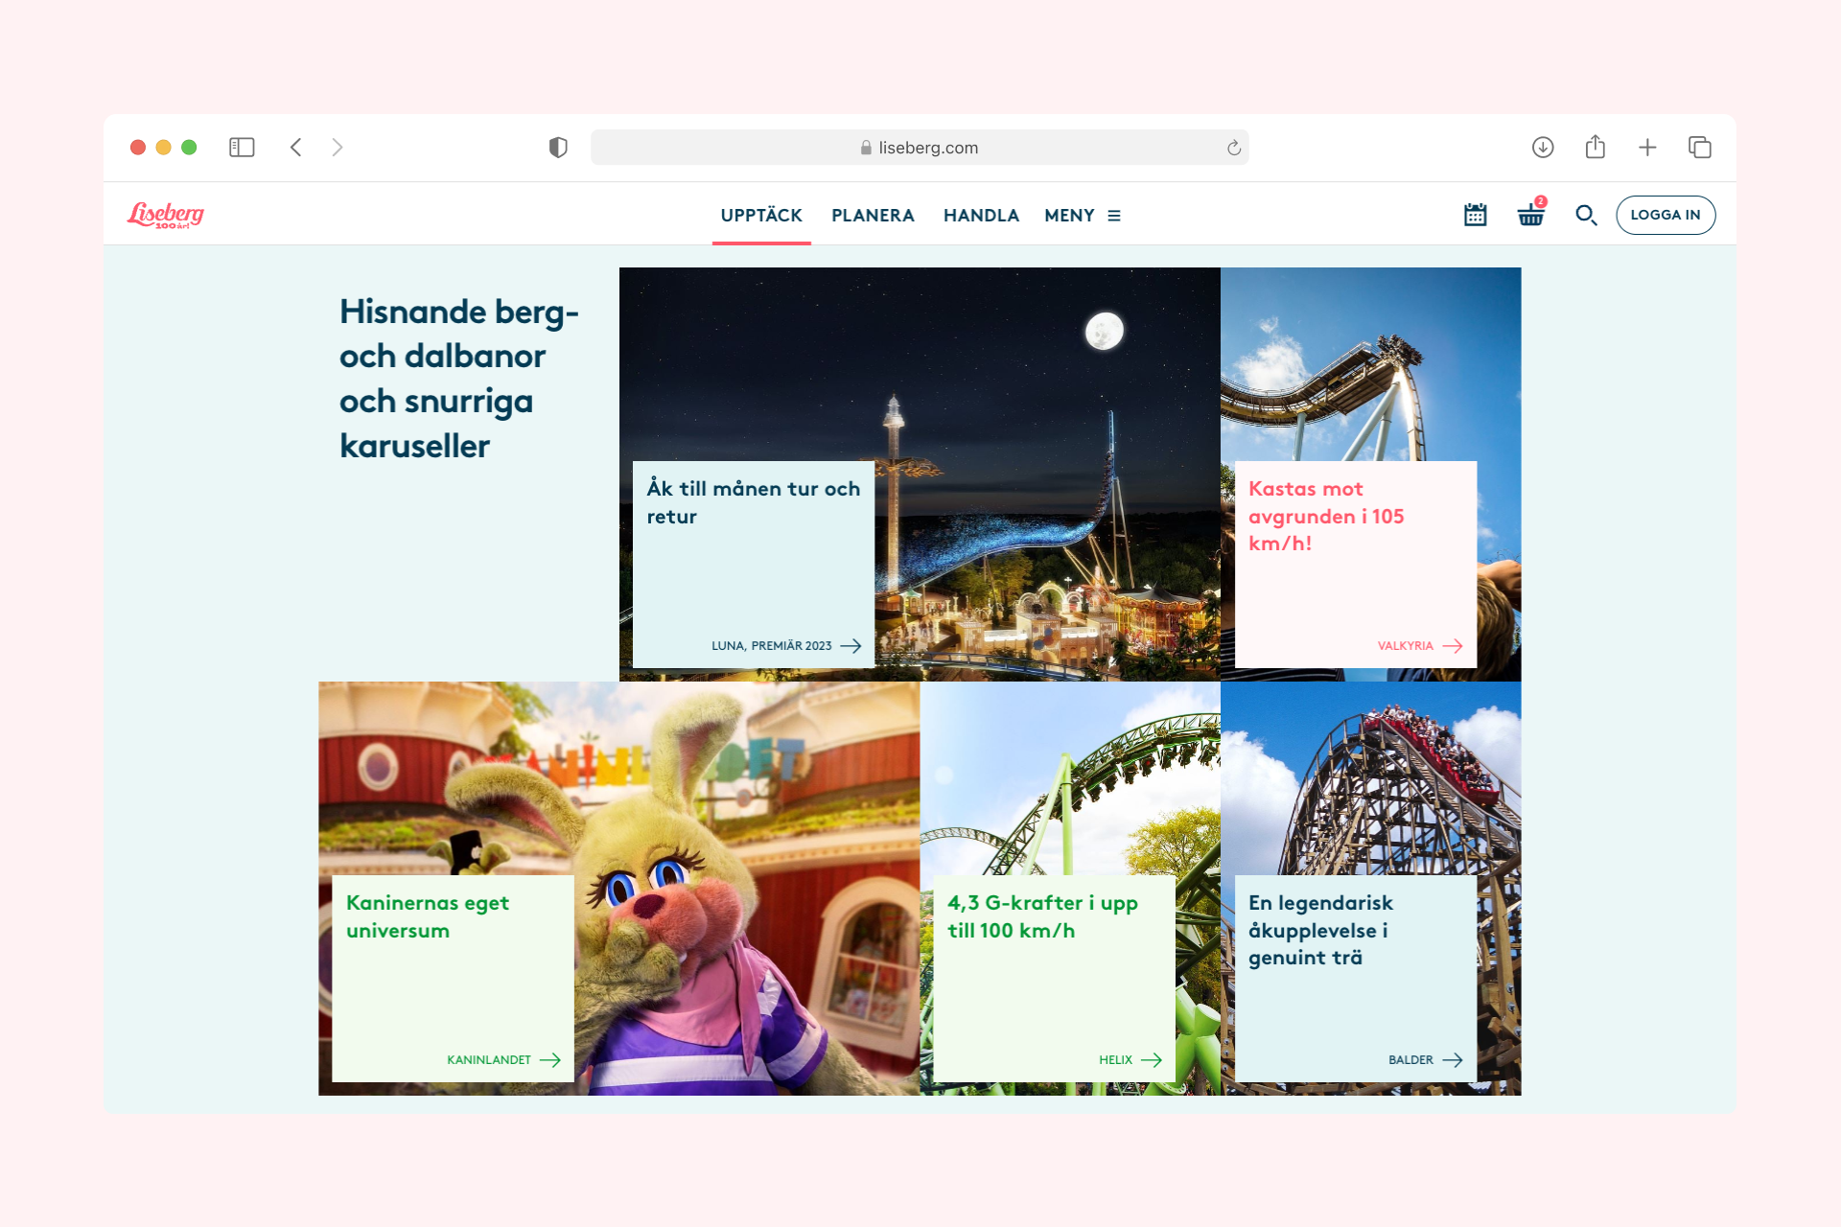This screenshot has height=1227, width=1841.
Task: Click the Liseberg logo
Action: pyautogui.click(x=166, y=215)
